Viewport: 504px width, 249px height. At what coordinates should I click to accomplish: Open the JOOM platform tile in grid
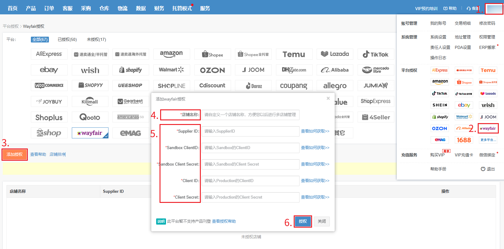tap(253, 70)
